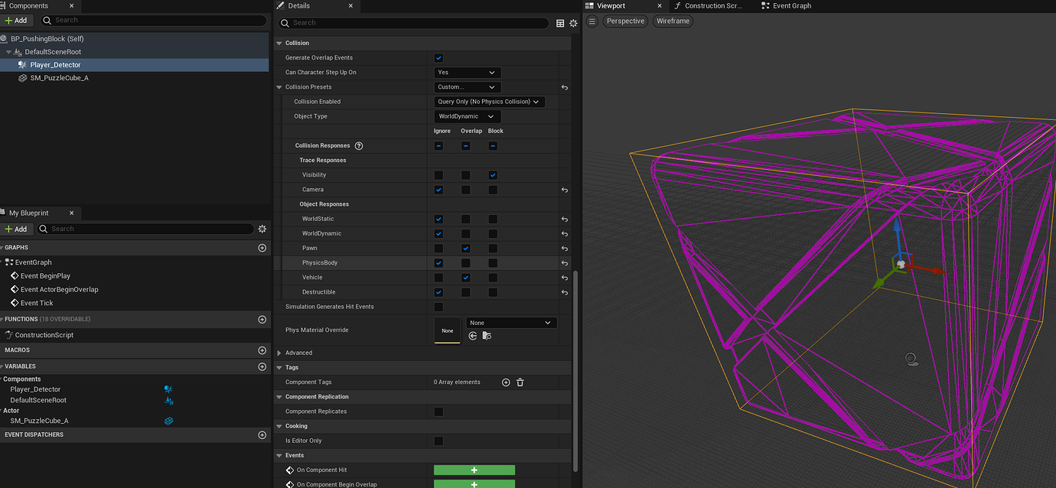Delete all Component Tags with trash icon

520,382
